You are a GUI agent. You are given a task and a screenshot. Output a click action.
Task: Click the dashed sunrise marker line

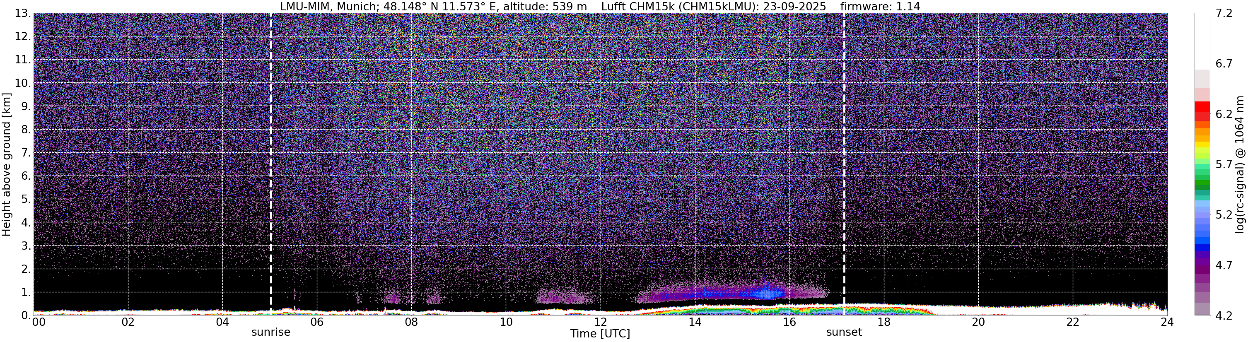coord(271,164)
